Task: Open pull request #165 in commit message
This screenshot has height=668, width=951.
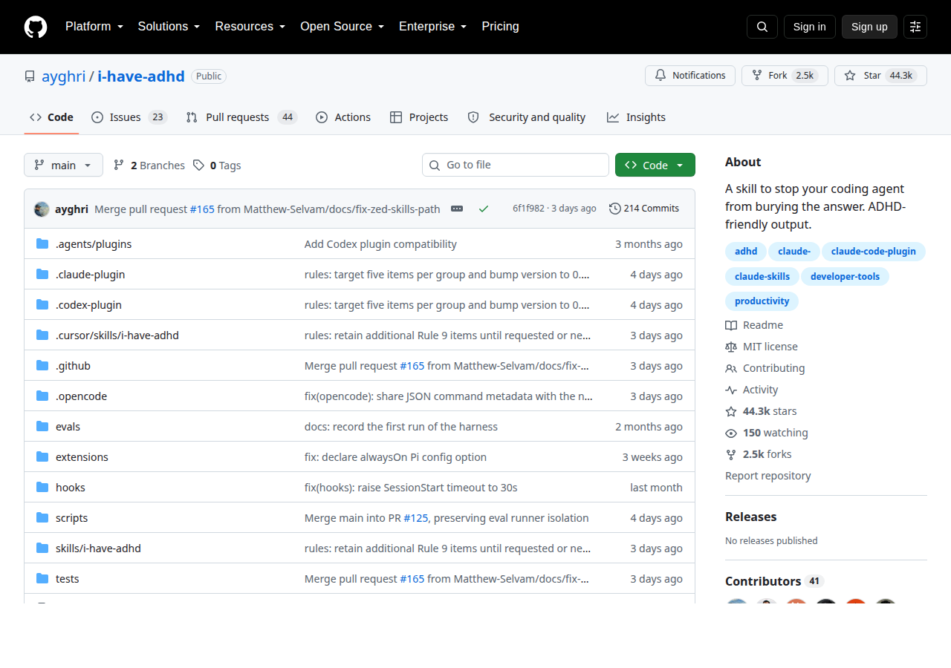Action: tap(202, 209)
